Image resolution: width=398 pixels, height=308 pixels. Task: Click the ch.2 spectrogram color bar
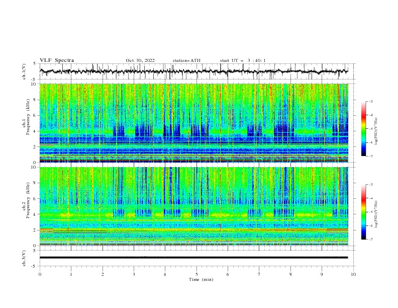[x=363, y=212]
